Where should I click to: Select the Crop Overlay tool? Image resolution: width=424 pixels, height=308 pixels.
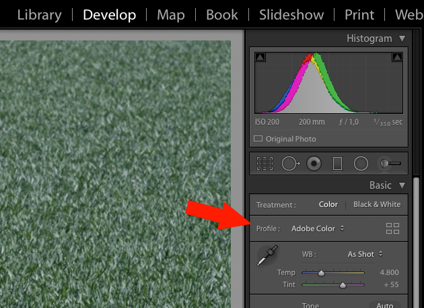(x=264, y=163)
